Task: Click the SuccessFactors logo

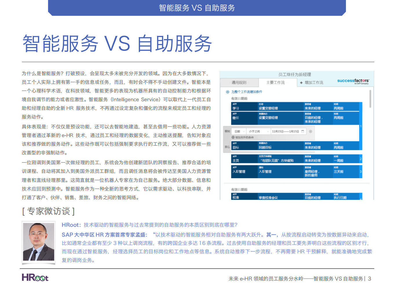Action: click(x=353, y=81)
